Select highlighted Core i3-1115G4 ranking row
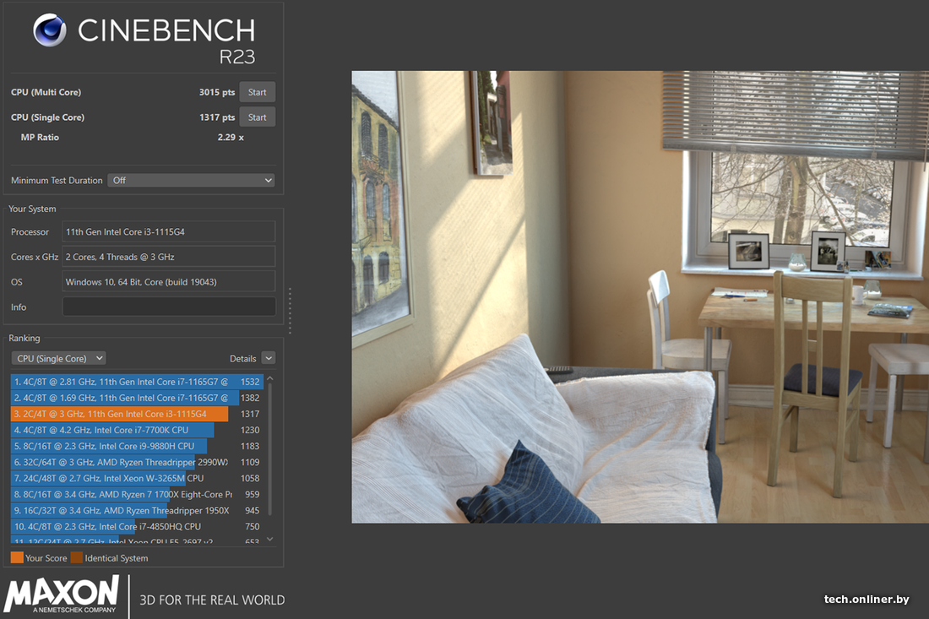The image size is (929, 619). tap(137, 414)
